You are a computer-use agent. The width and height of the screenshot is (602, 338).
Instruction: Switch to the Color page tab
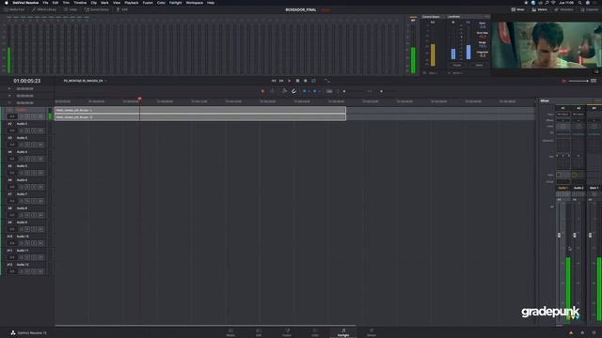(x=315, y=332)
